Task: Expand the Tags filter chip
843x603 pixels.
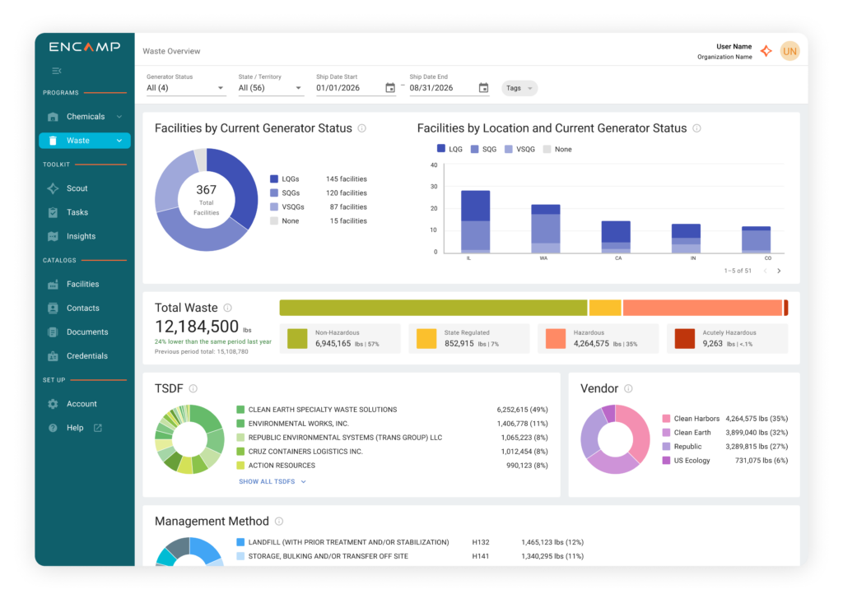Action: (x=519, y=88)
